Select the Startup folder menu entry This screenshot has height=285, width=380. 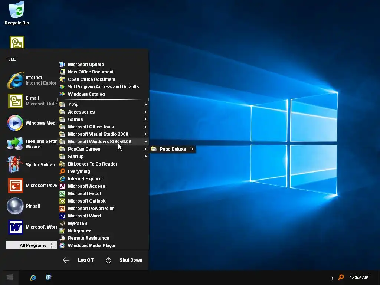(104, 157)
